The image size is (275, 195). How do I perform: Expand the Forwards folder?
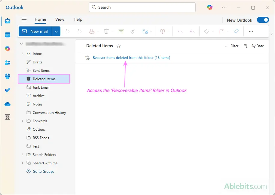point(22,121)
